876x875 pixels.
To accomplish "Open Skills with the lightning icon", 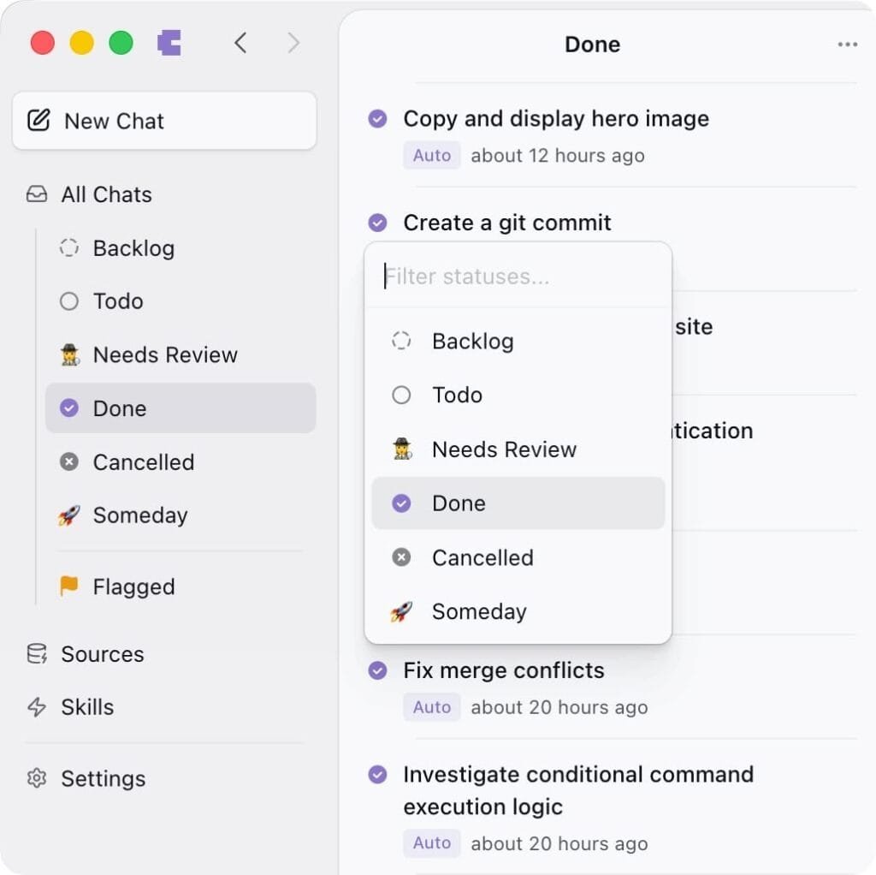I will 86,707.
